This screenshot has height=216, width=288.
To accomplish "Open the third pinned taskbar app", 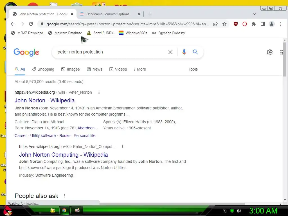I will point(77,210).
